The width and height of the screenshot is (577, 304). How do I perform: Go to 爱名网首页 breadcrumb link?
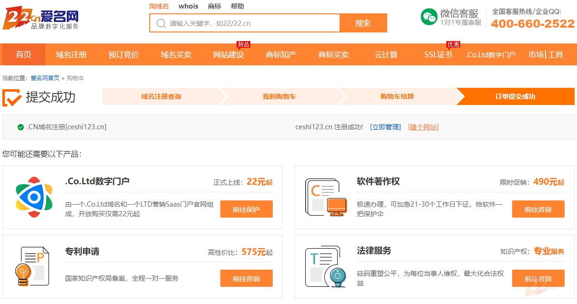pos(45,78)
